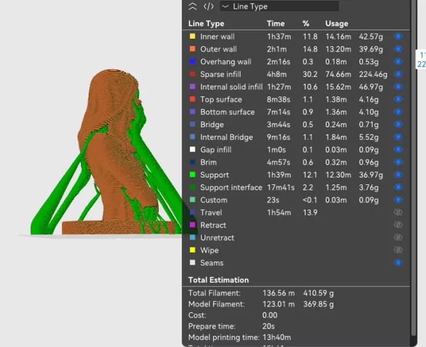Image resolution: width=426 pixels, height=347 pixels.
Task: Click the purple Internal solid infill swatch
Action: 192,87
